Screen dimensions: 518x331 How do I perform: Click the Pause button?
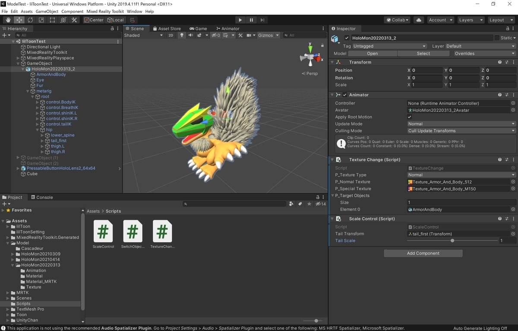tap(251, 20)
